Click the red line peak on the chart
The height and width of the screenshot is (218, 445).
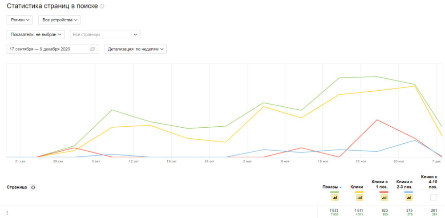click(377, 120)
